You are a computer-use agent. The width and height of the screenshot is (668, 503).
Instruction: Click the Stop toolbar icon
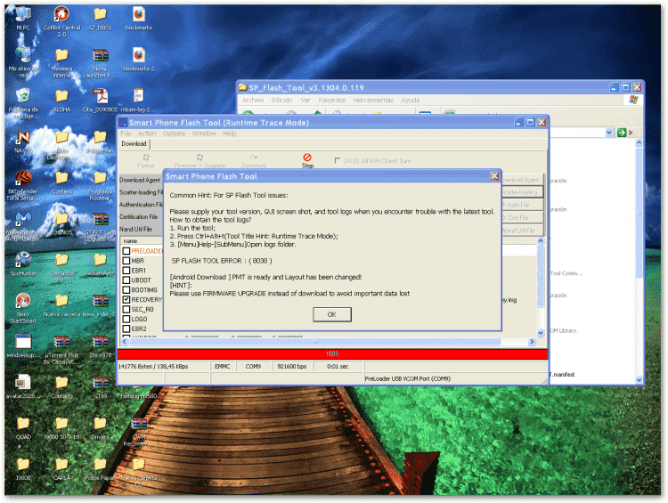click(307, 160)
